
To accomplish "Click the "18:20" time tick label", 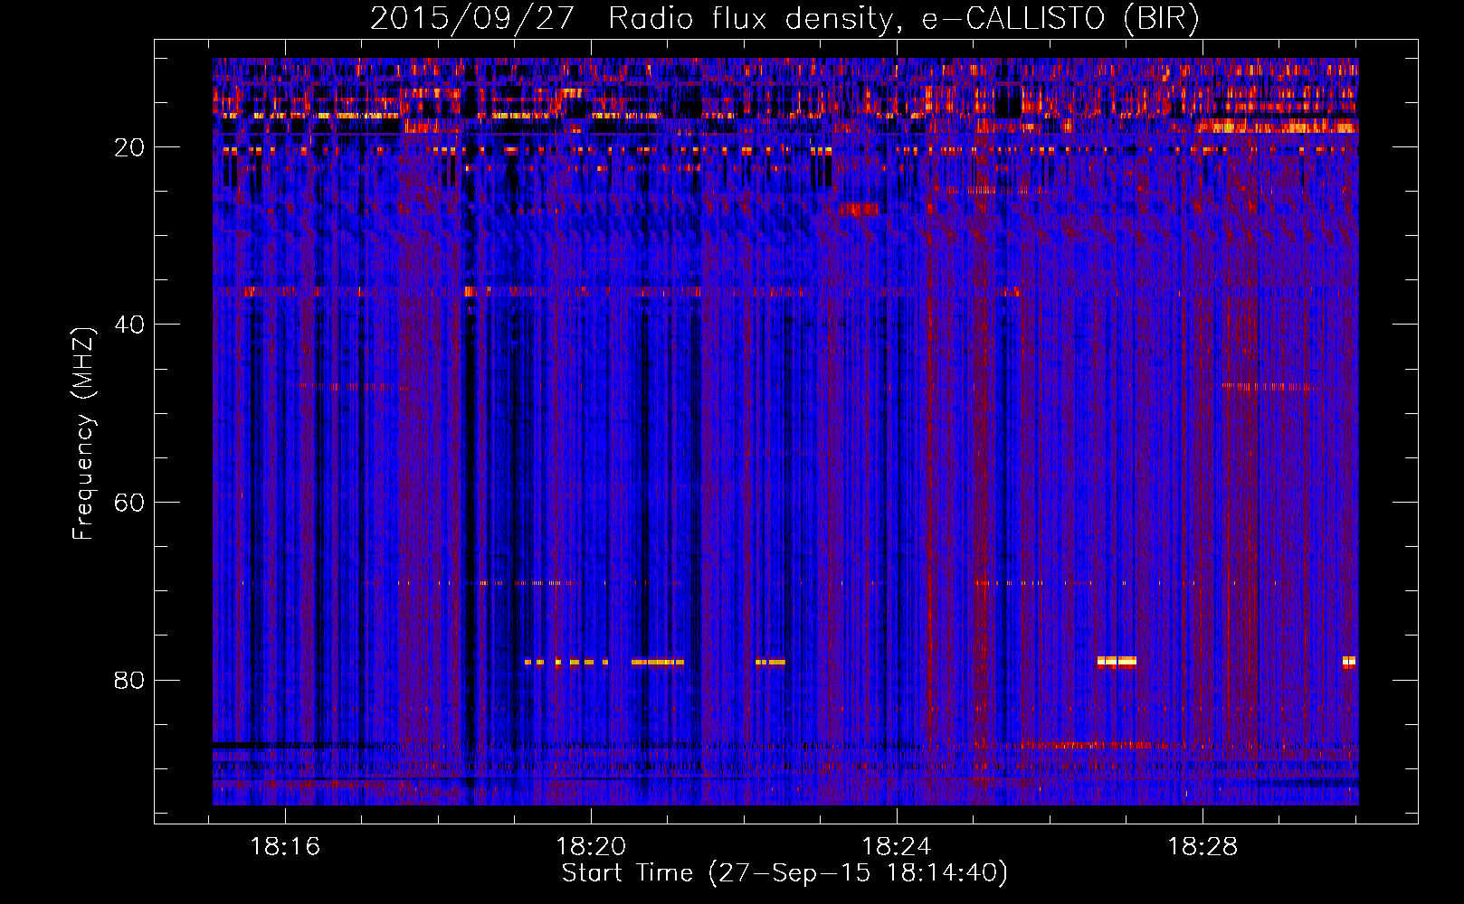I will 591,847.
